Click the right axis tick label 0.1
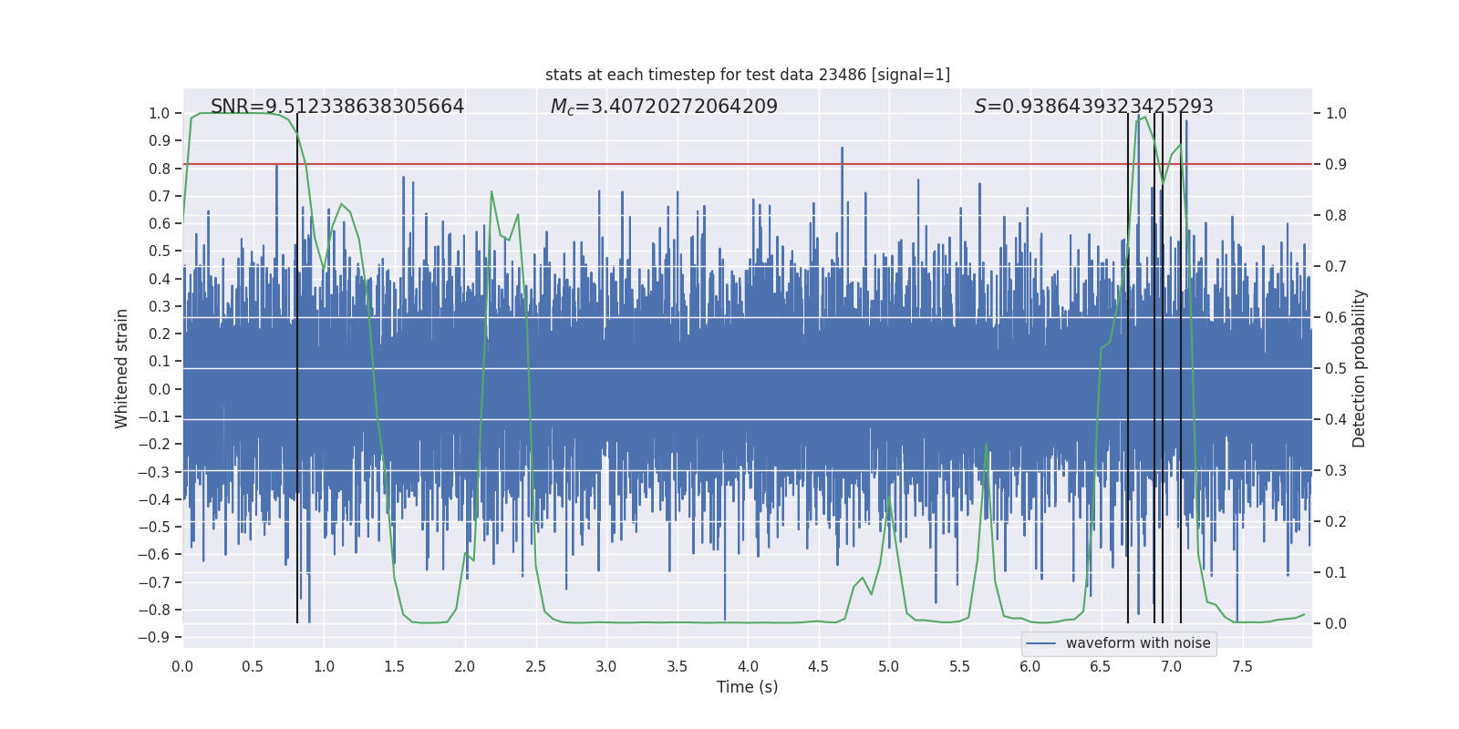This screenshot has width=1459, height=729. click(x=1336, y=573)
